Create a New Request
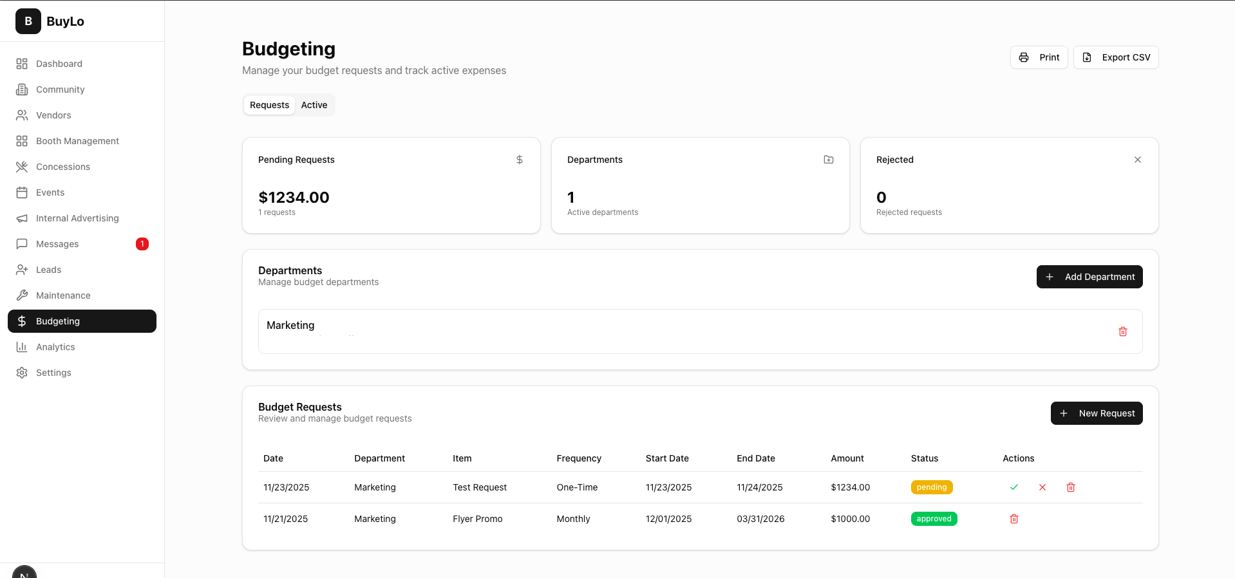The image size is (1235, 578). [x=1097, y=413]
